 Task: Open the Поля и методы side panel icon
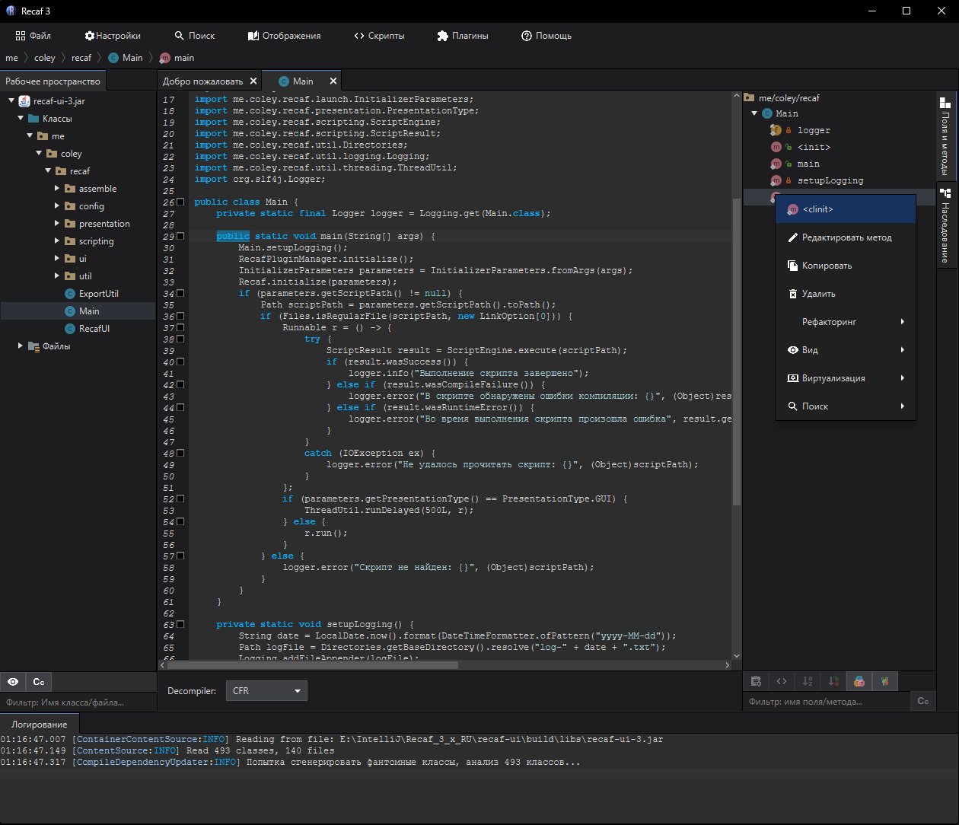tap(945, 103)
